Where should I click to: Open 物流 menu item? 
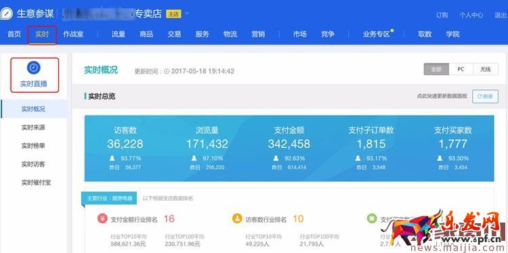coord(230,34)
